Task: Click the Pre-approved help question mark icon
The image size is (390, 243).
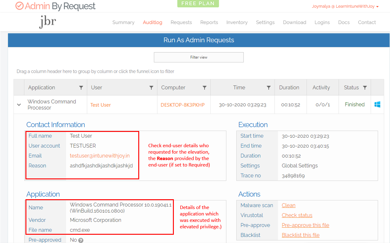Action: click(81, 240)
